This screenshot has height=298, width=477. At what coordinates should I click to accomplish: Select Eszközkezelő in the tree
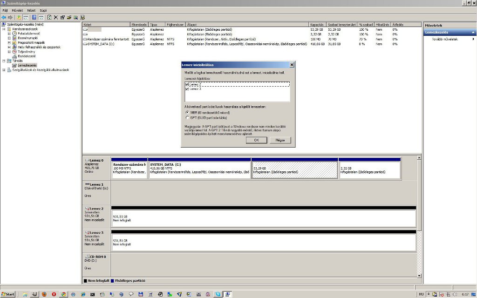click(27, 56)
